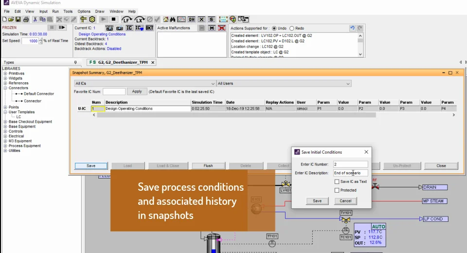
Task: Open the Tools menu
Action: (x=68, y=11)
